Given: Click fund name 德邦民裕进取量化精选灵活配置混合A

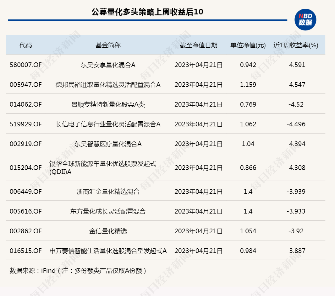Looking at the screenshot, I should 108,85.
